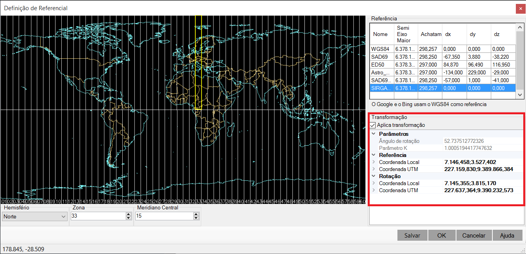The height and width of the screenshot is (254, 526).
Task: Collapse the Rotação property group
Action: tap(373, 176)
